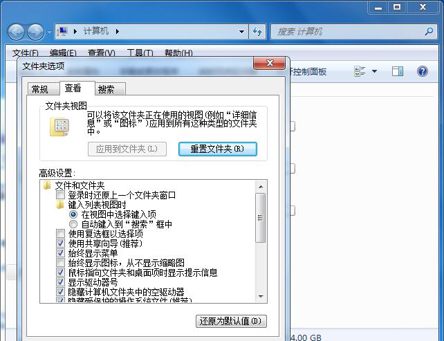Click the advanced settings list scrollbar thumb
The height and width of the screenshot is (341, 444).
pos(261,218)
